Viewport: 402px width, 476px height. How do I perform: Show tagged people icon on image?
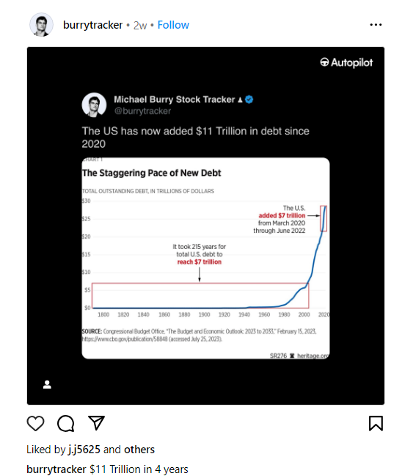tap(47, 384)
